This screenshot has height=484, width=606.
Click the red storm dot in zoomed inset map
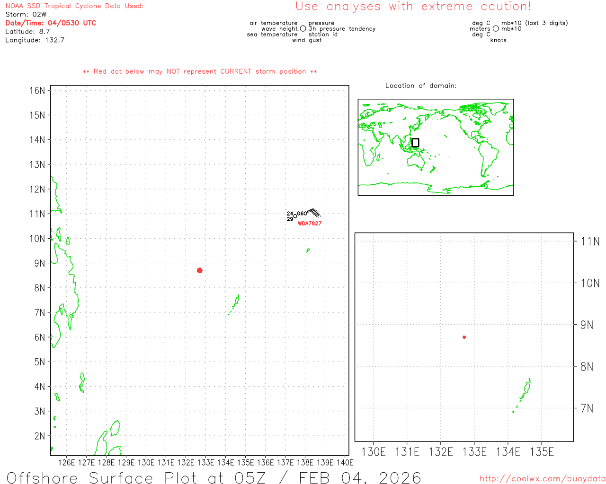point(464,337)
